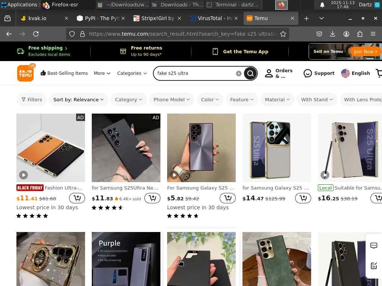
Task: Click Best-Selling Items link
Action: pyautogui.click(x=64, y=73)
